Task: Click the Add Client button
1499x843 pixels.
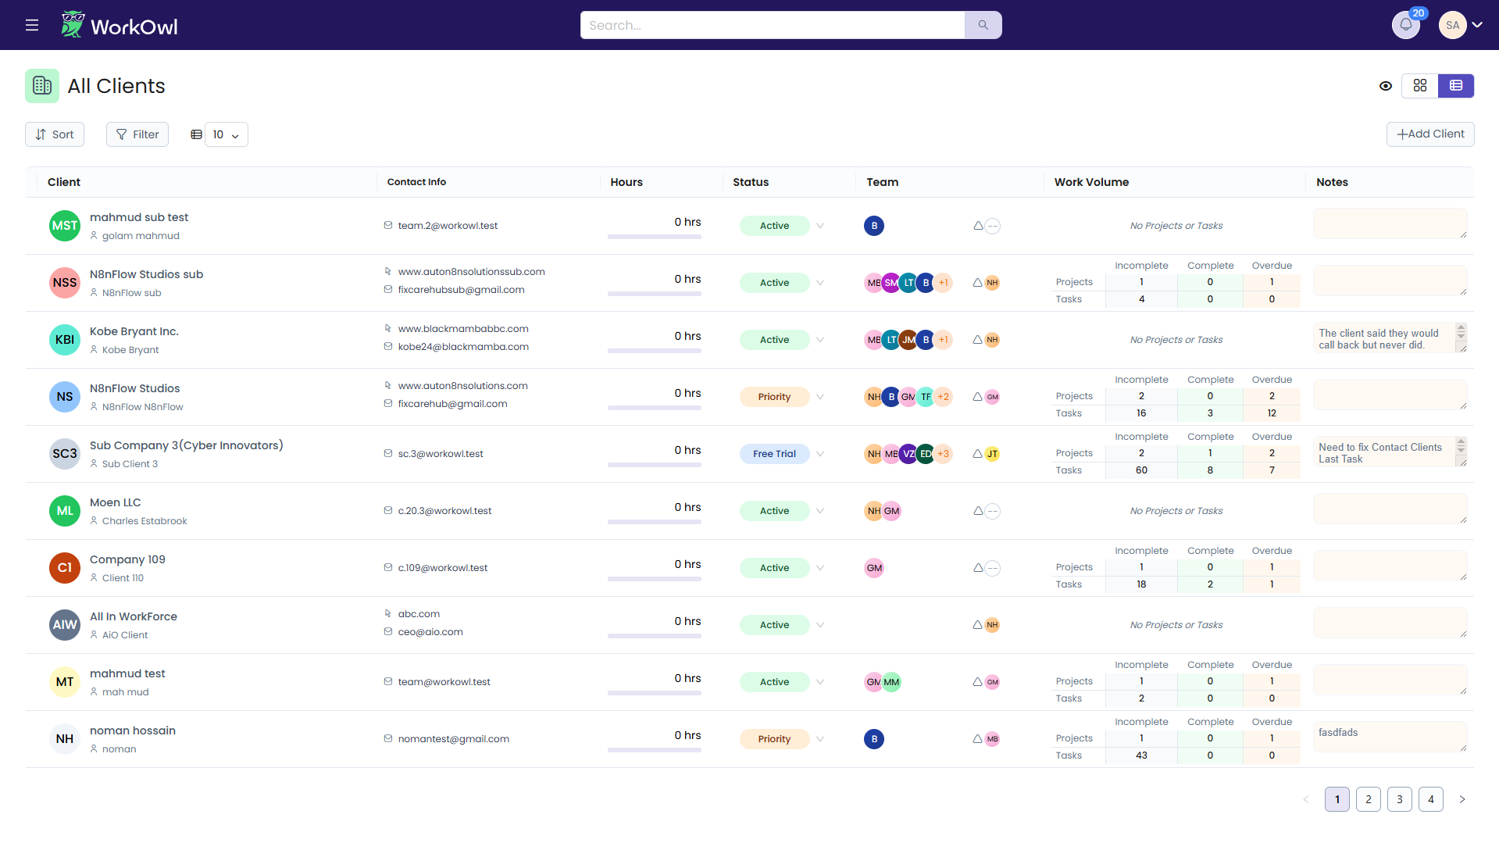Action: 1429,134
